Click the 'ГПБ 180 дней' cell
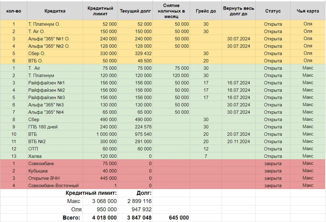 click(x=55, y=127)
